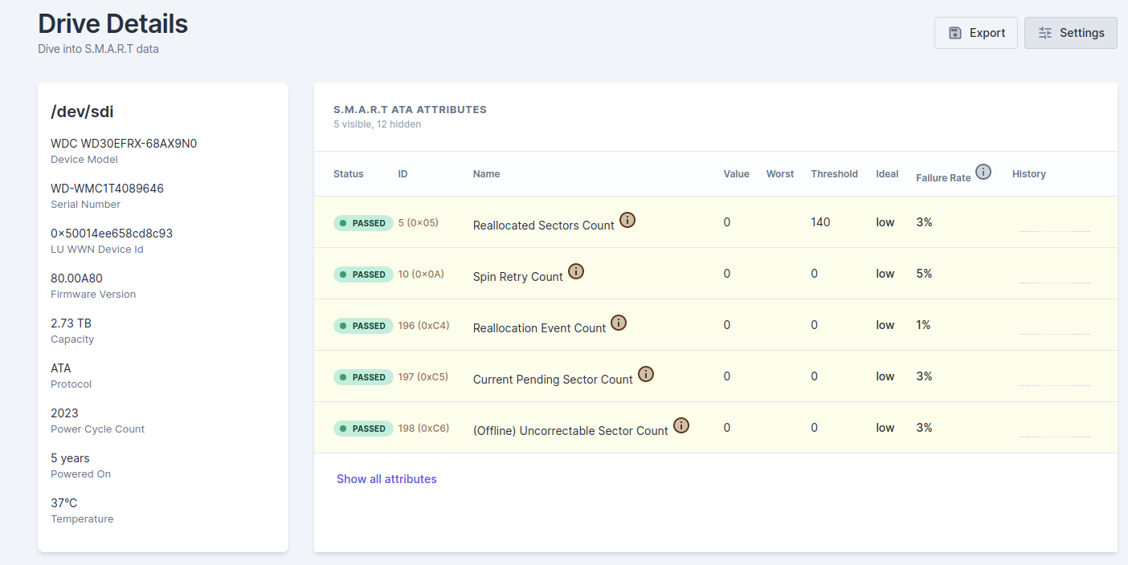Click the save icon in Export
This screenshot has height=565, width=1128.
pyautogui.click(x=955, y=33)
